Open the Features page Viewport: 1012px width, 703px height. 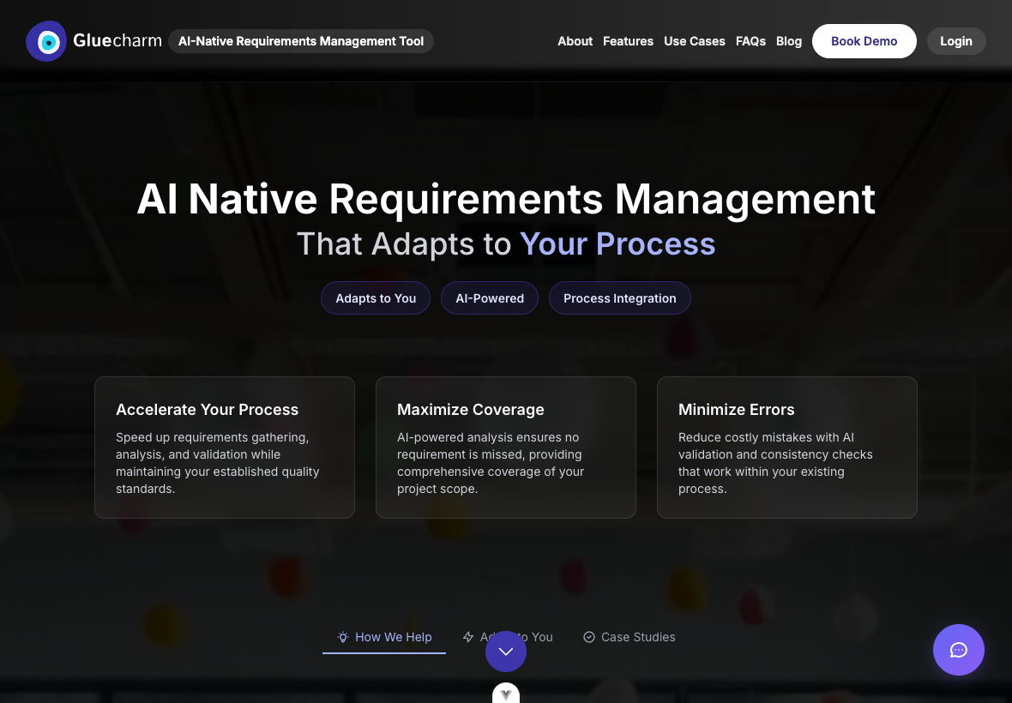click(x=628, y=41)
